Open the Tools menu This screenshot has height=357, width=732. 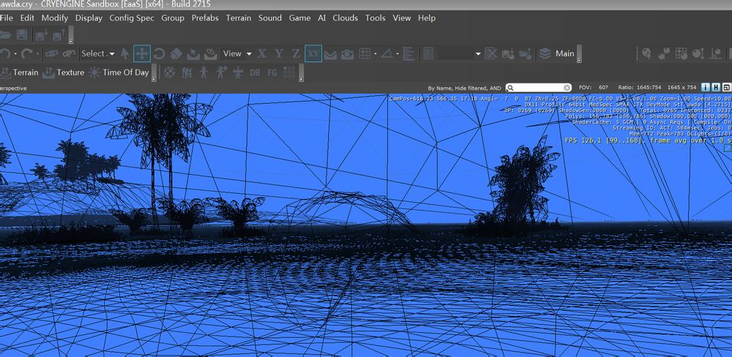pos(376,18)
